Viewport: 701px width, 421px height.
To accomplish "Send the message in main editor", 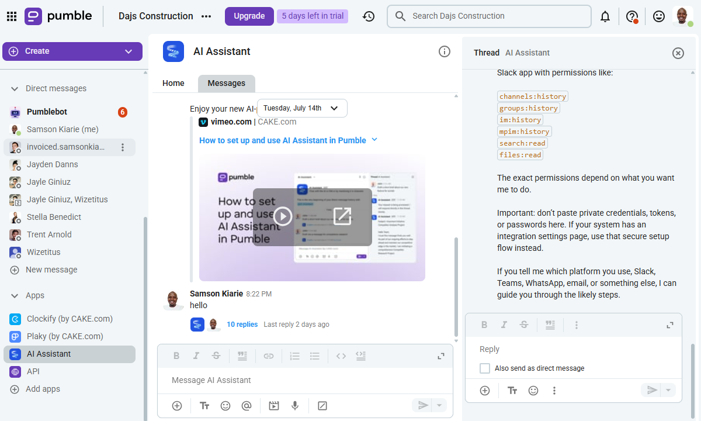I will point(423,405).
